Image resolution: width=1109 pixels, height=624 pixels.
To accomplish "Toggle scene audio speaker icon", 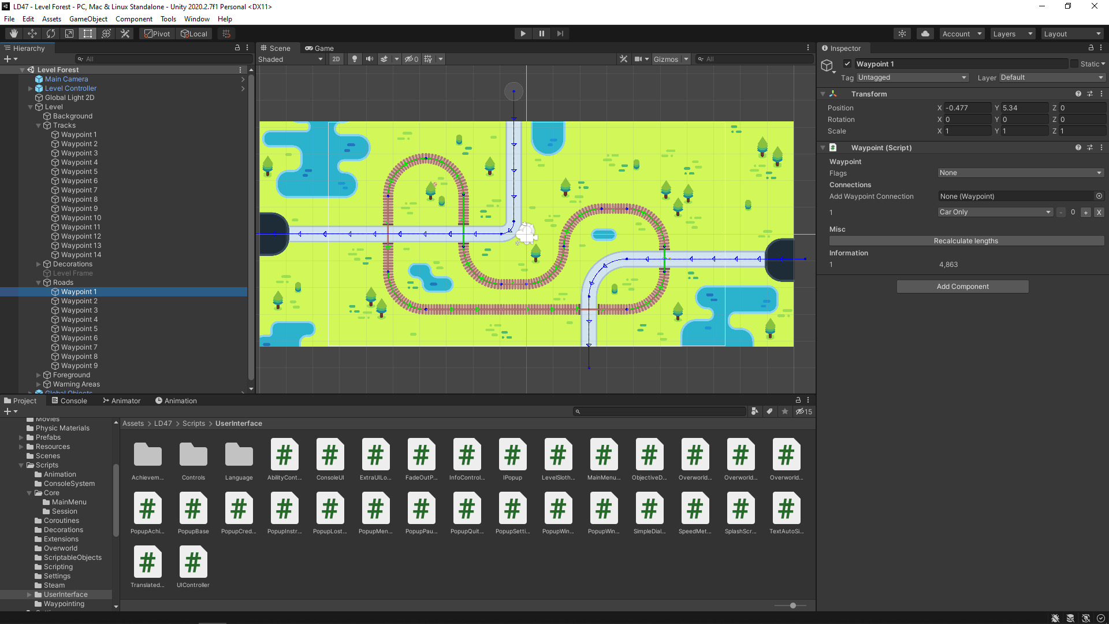I will (x=370, y=59).
